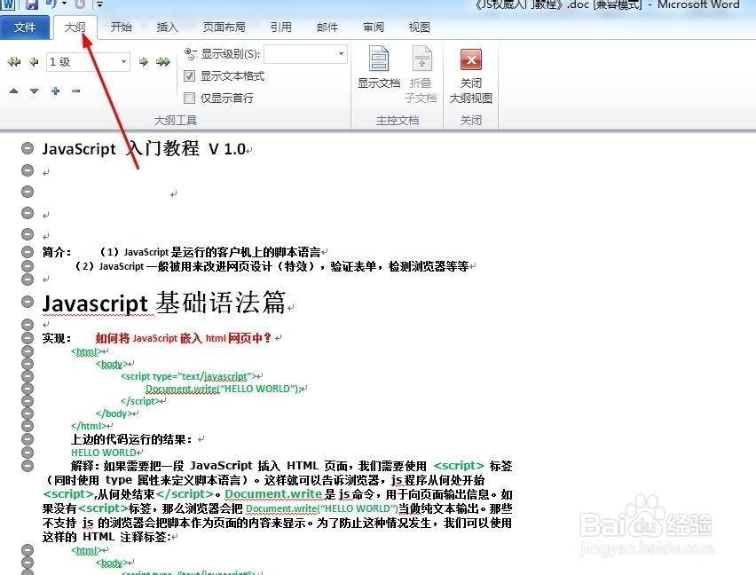The width and height of the screenshot is (756, 575).
Task: Click outline bullet beside JavaScript 入门教程 title
Action: 28,148
